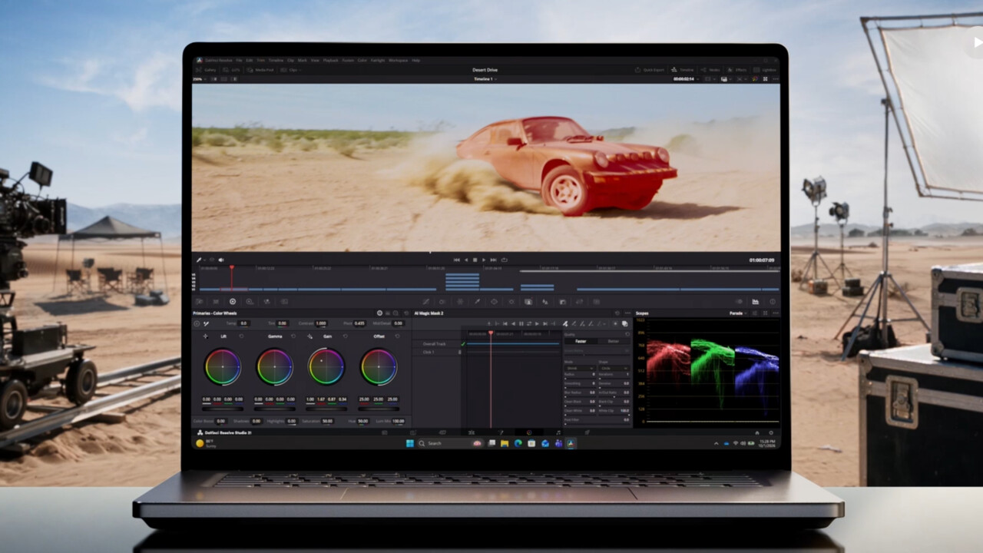Click the Quick Export button
The height and width of the screenshot is (553, 983).
(650, 70)
